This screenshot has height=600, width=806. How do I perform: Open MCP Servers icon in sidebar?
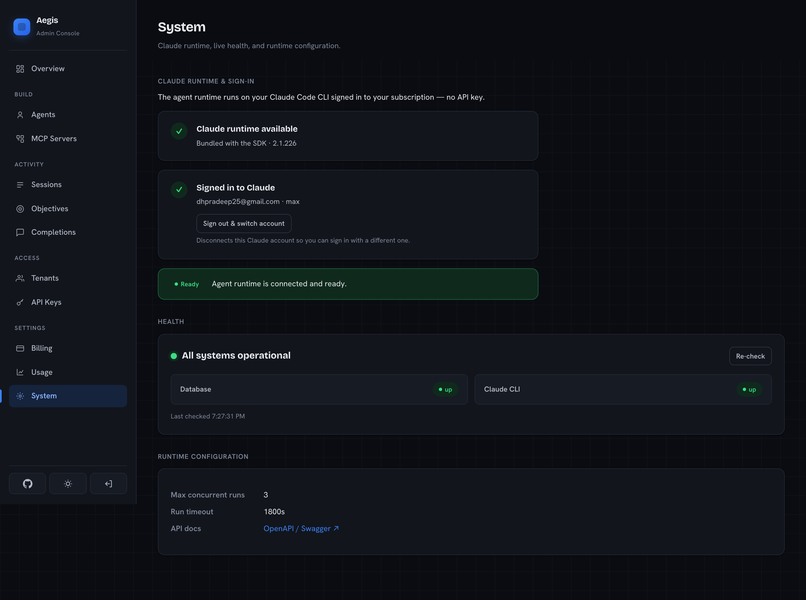[x=20, y=139]
